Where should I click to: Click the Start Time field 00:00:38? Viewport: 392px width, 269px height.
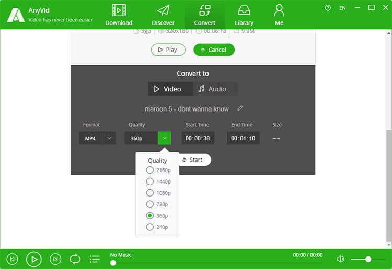[198, 138]
